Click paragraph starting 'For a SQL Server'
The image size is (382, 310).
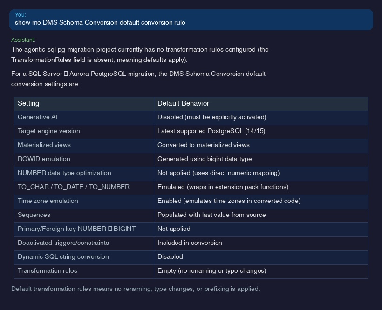click(x=138, y=79)
